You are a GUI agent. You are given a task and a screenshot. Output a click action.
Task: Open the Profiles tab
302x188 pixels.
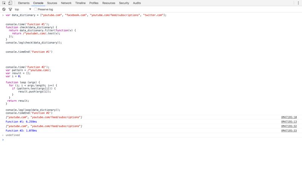coord(94,3)
